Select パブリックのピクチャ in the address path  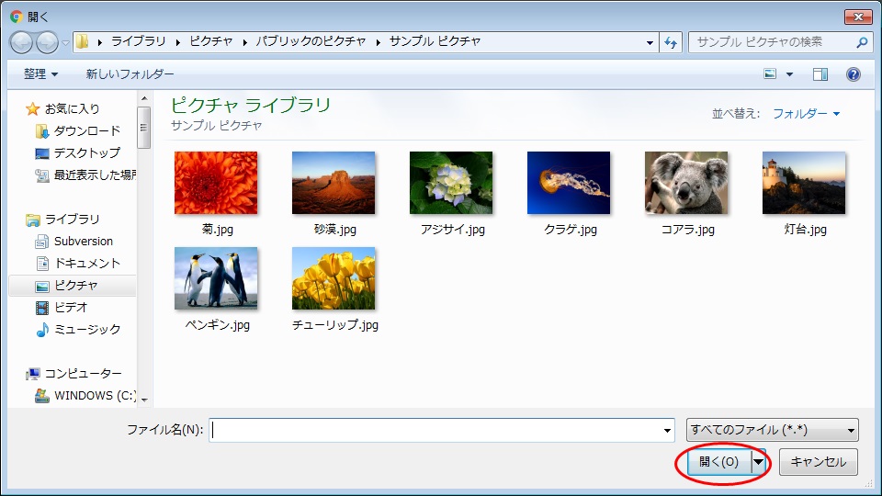point(311,41)
